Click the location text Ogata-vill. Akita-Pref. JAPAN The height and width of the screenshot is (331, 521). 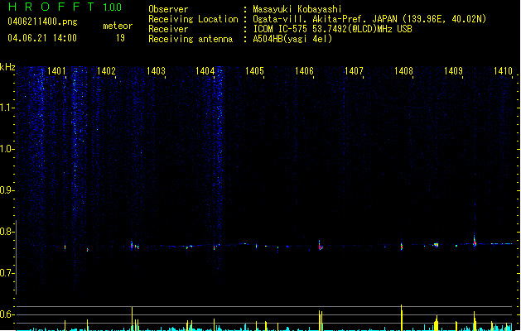(x=325, y=19)
